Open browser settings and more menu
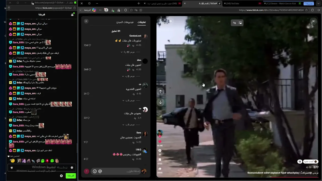Viewport: 322px width, 181px height. (100, 10)
